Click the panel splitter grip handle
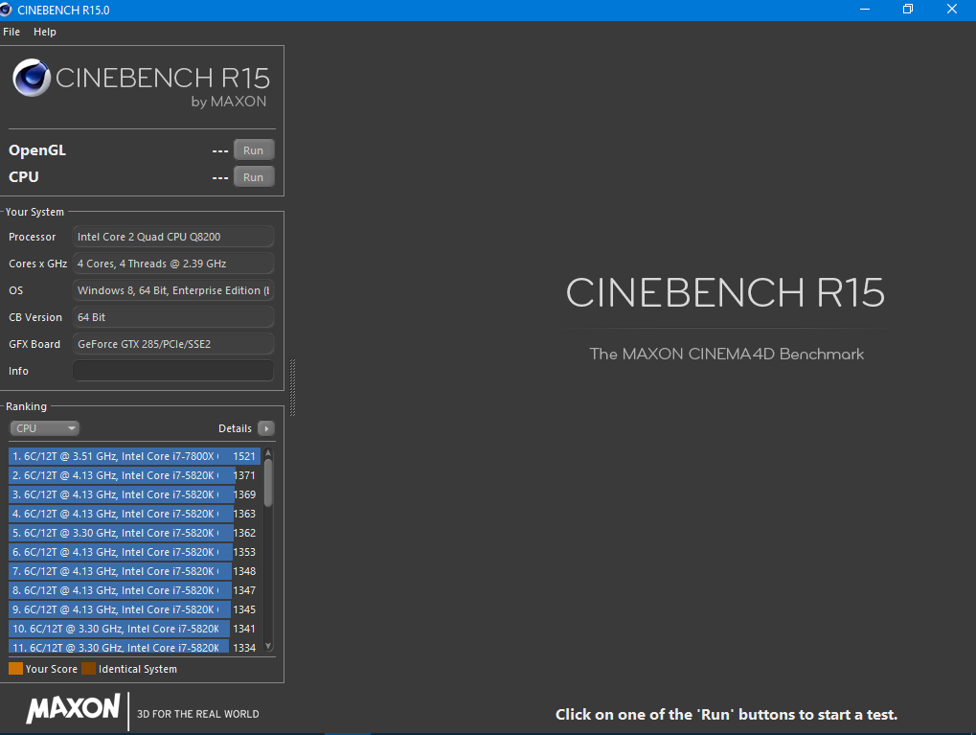The height and width of the screenshot is (735, 976). coord(292,387)
